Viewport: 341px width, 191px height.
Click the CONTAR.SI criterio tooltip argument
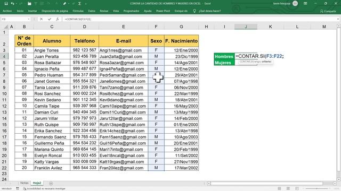[266, 62]
